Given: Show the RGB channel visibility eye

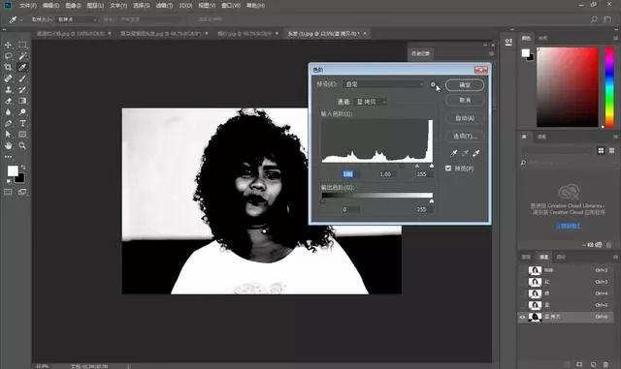Looking at the screenshot, I should pyautogui.click(x=522, y=270).
